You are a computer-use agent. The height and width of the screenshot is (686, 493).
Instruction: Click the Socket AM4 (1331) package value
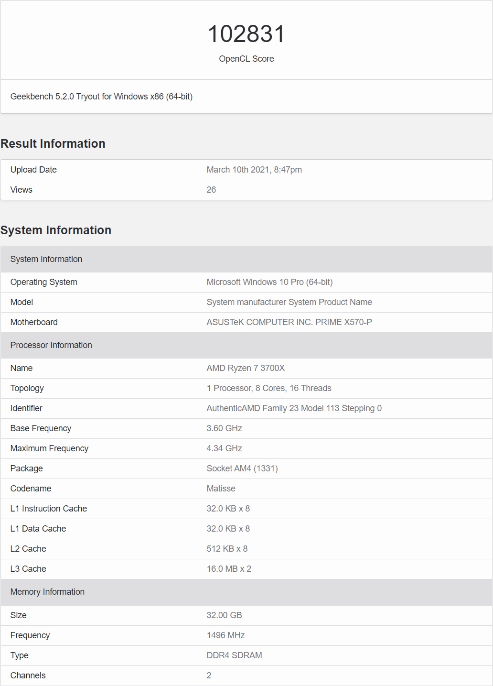pyautogui.click(x=242, y=468)
